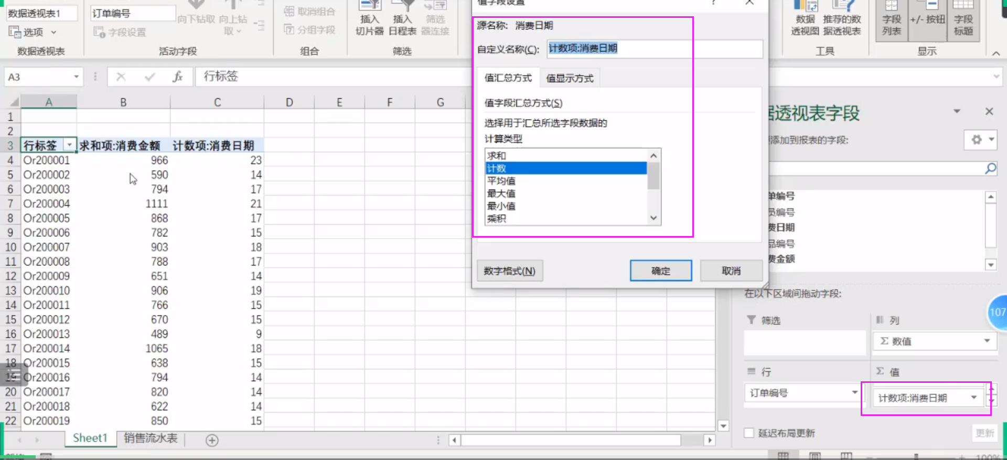The image size is (1007, 460).
Task: Click Insert Timeline icon in ribbon
Action: point(402,18)
